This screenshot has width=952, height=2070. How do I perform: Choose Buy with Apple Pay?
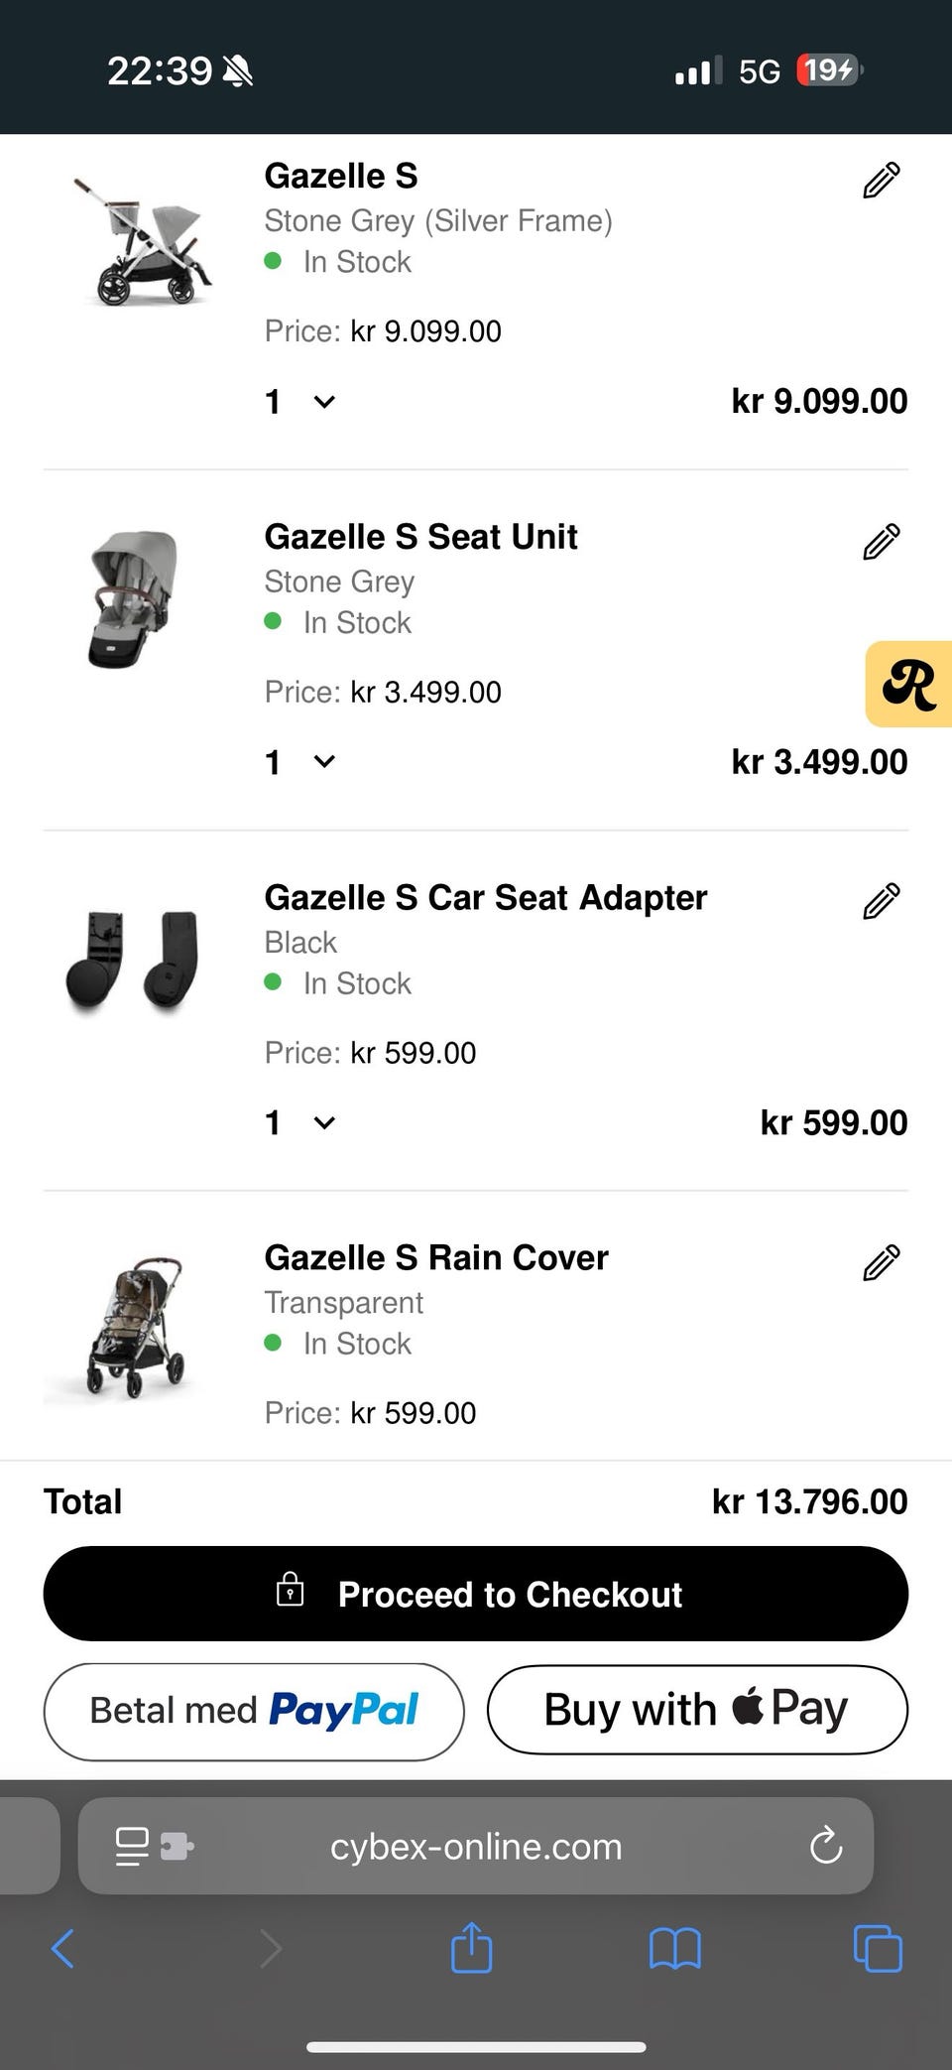[697, 1711]
